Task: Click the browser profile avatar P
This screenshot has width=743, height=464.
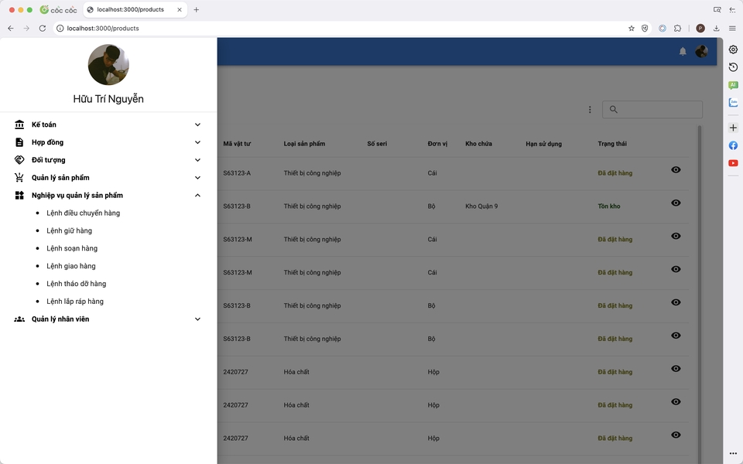Action: click(x=700, y=29)
